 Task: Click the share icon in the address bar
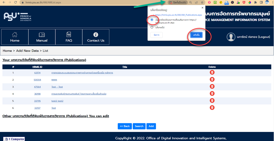[x=196, y=2]
